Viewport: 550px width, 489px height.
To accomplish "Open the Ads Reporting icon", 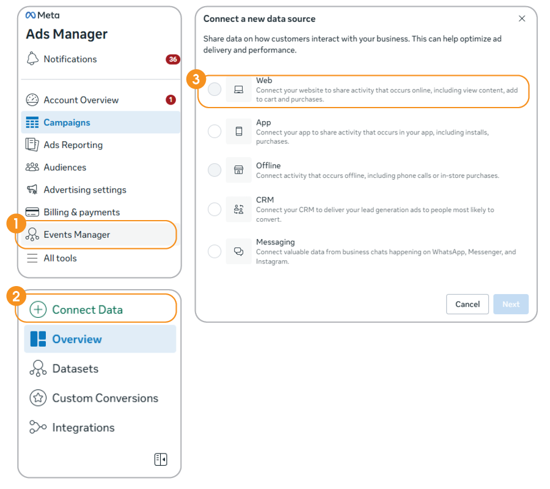I will 32,145.
